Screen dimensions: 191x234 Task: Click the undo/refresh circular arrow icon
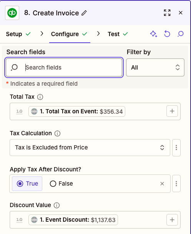[167, 34]
